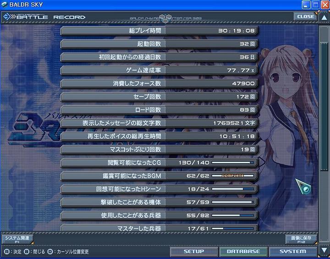Click the BGM COMPLETE progress bar
Image resolution: width=330 pixels, height=259 pixels.
pyautogui.click(x=233, y=176)
